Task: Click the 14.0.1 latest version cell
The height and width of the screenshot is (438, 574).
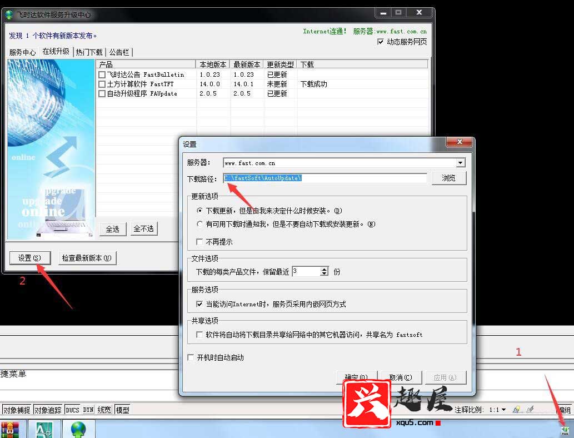Action: click(243, 84)
